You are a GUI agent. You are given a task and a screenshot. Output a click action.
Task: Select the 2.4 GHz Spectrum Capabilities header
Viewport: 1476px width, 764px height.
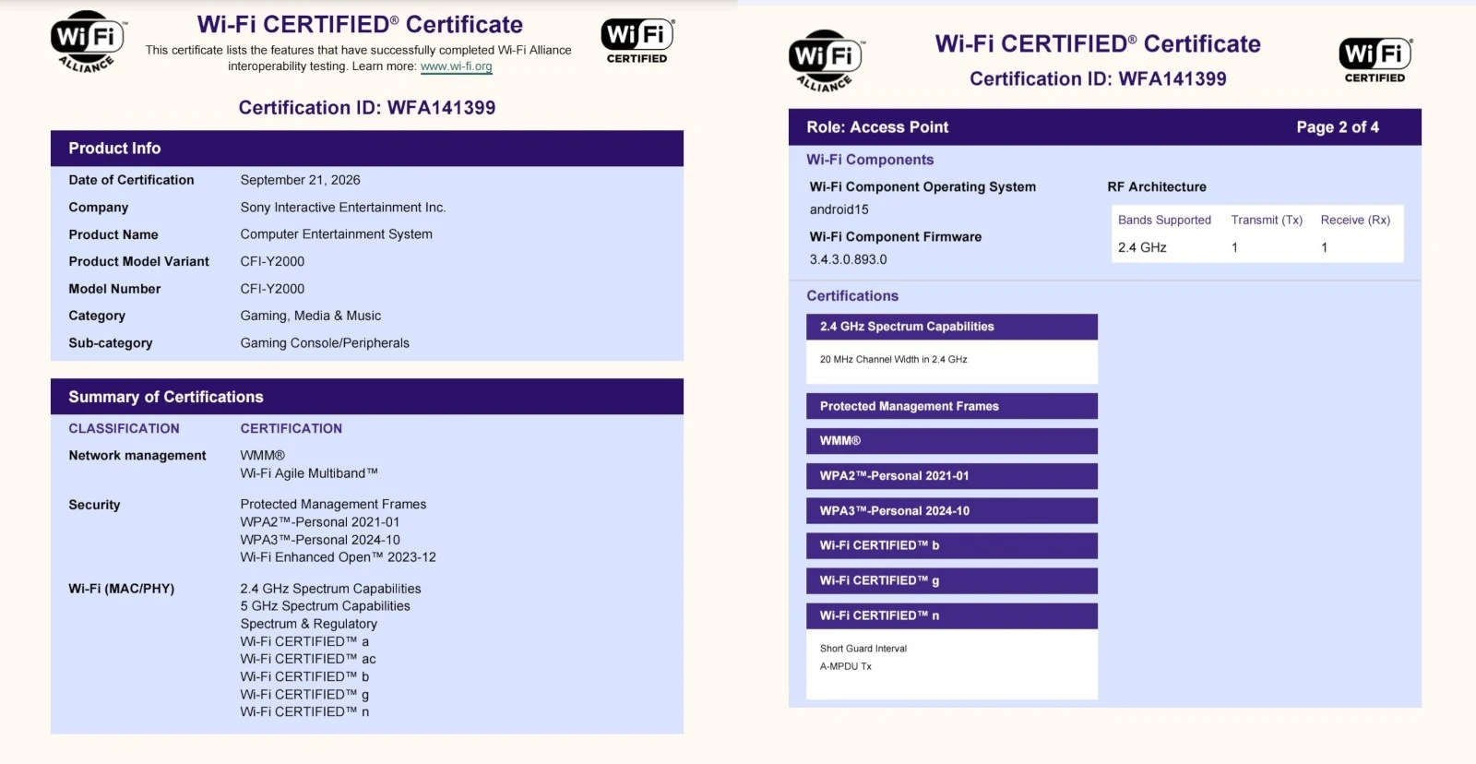click(x=952, y=327)
